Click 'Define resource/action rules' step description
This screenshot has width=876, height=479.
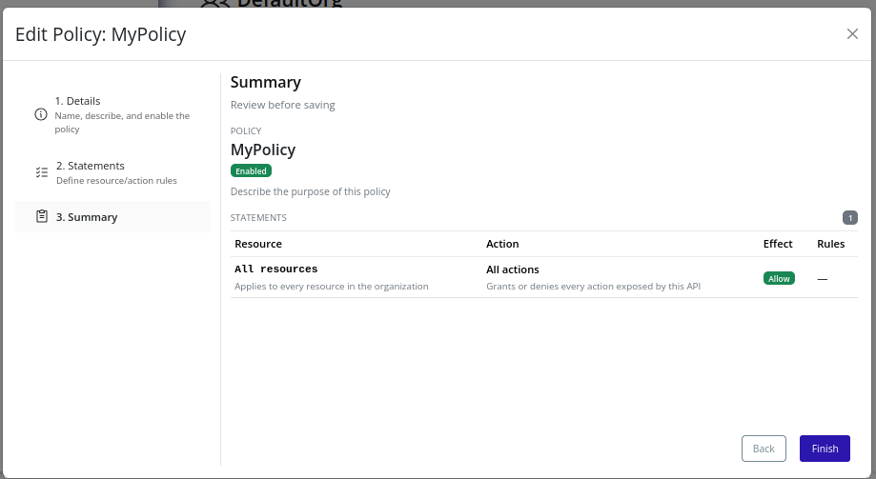(x=116, y=181)
